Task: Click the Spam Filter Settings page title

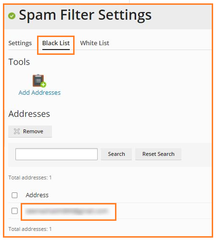Action: click(x=85, y=15)
